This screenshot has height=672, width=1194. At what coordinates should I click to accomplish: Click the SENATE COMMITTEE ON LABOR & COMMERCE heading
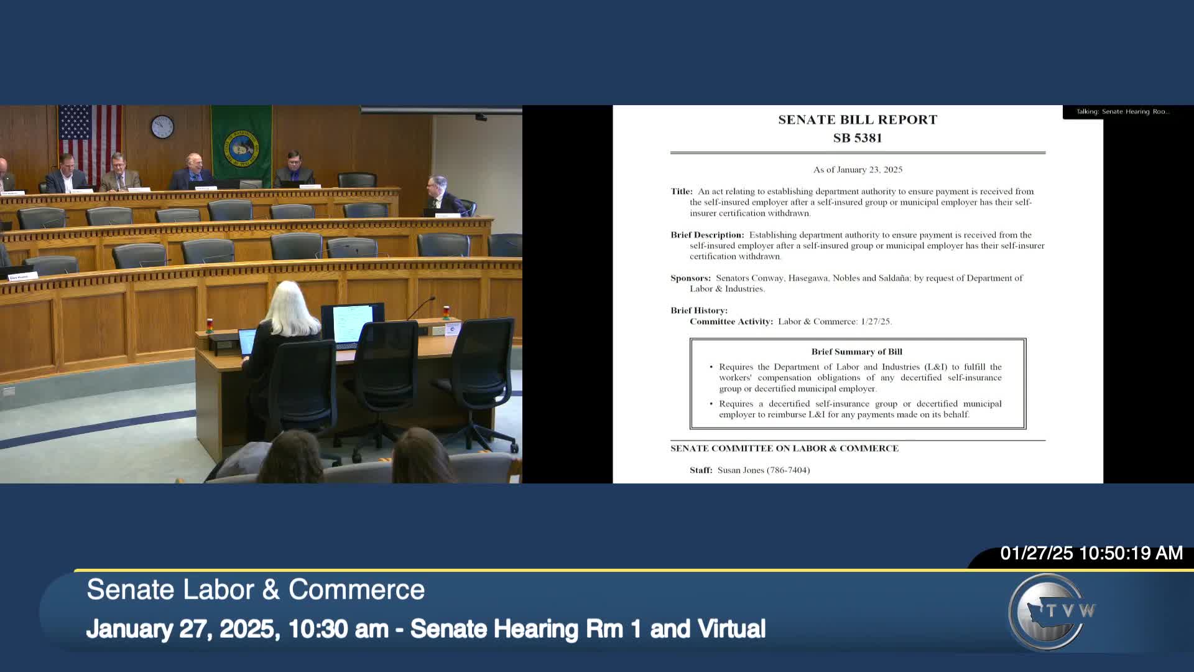(784, 448)
